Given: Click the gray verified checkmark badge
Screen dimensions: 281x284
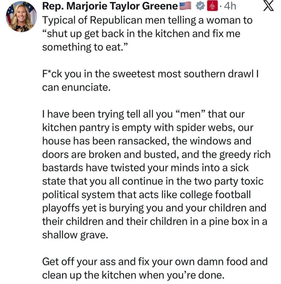Looking at the screenshot, I should 200,7.
